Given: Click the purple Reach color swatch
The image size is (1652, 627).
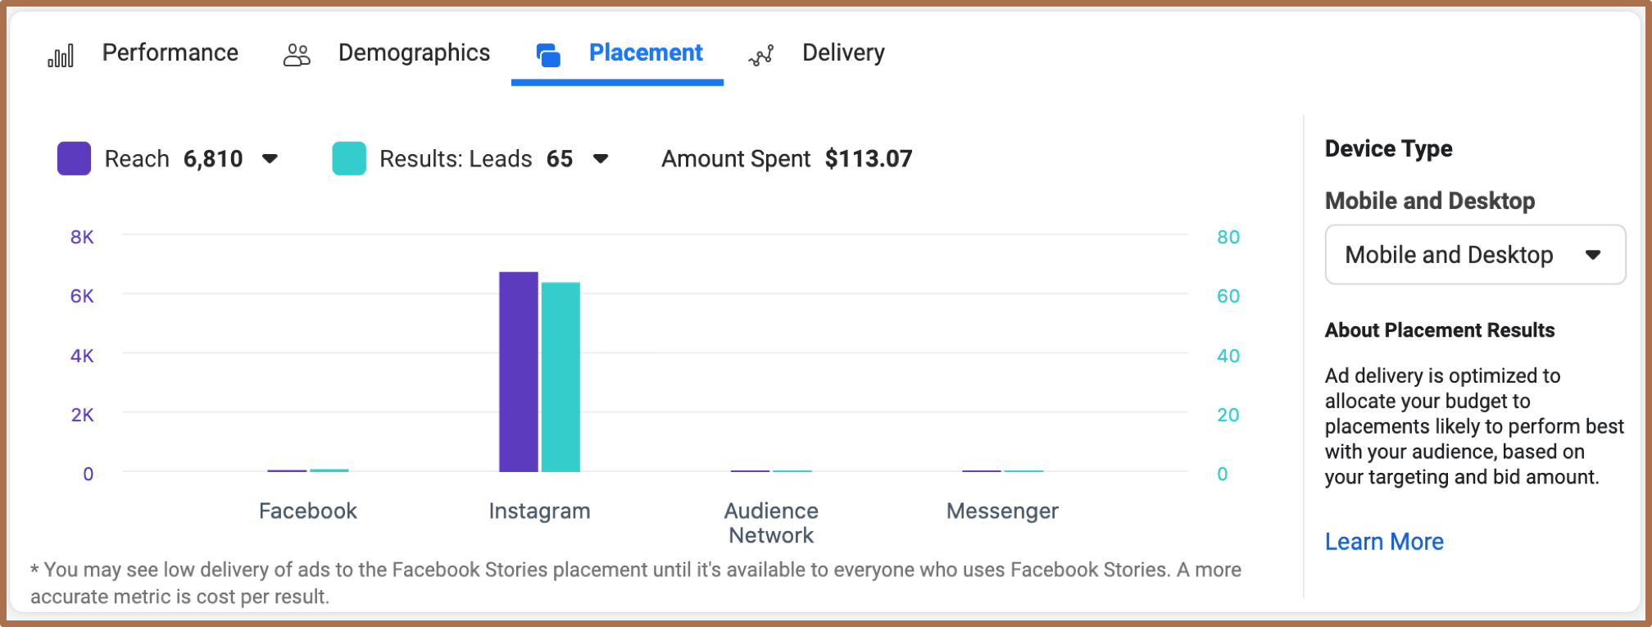Looking at the screenshot, I should click(x=74, y=158).
